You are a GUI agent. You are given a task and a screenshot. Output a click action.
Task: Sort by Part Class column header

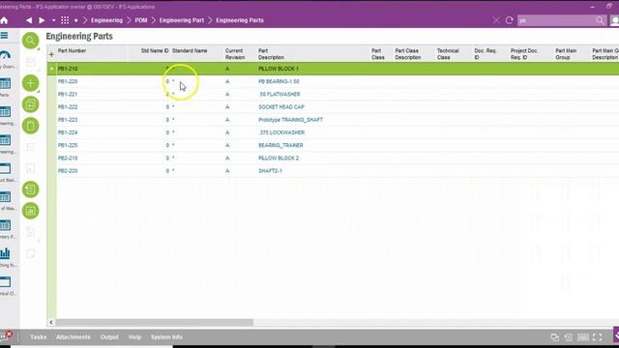pyautogui.click(x=378, y=54)
